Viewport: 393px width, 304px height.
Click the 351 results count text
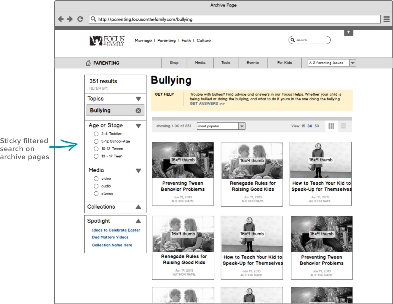(103, 81)
